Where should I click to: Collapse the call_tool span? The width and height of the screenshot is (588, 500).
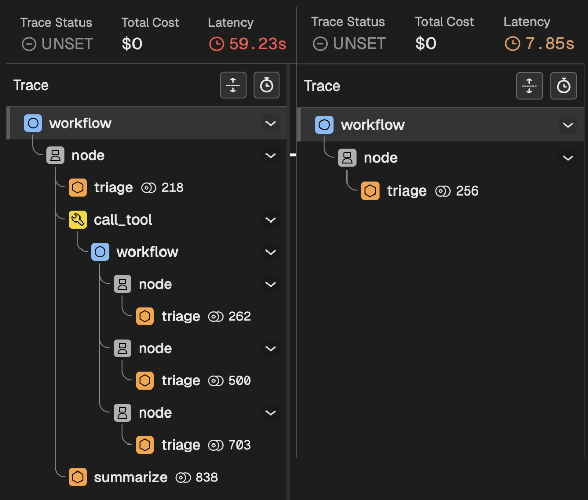coord(271,220)
